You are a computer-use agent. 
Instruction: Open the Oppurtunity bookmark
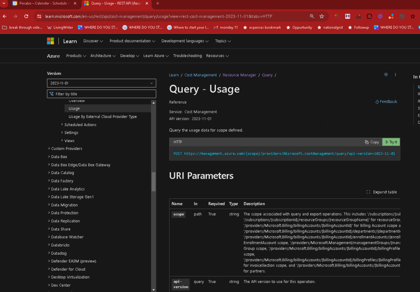pyautogui.click(x=299, y=28)
